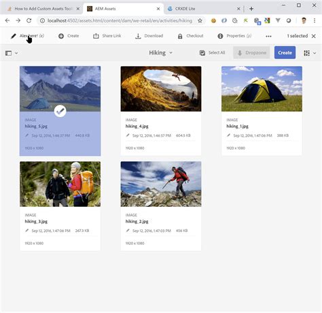The image size is (322, 313).
Task: Click the modified pencil icon on hiking_1.jpg
Action: point(228,135)
